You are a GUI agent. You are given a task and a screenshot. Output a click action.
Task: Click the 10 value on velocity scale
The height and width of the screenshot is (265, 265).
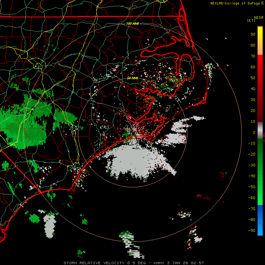[253, 122]
